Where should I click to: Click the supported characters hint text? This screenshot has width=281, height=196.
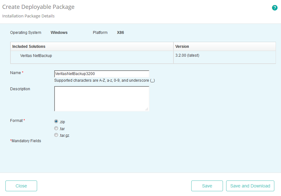tap(104, 80)
